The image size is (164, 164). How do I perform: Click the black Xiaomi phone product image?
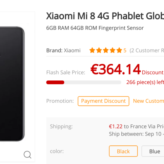tap(12, 84)
